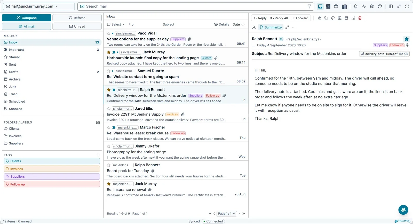Toggle Date sort order arrow
The height and width of the screenshot is (224, 413).
243,24
